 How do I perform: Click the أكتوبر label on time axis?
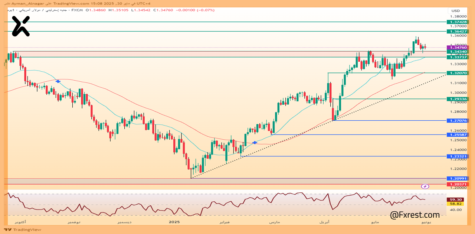pos(20,222)
